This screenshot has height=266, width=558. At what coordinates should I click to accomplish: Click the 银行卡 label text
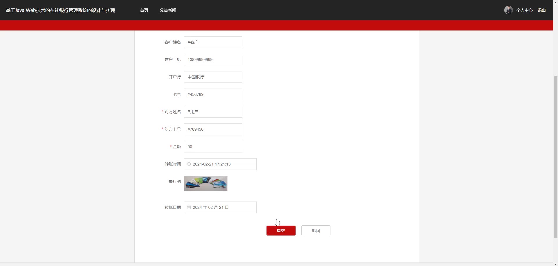click(175, 181)
